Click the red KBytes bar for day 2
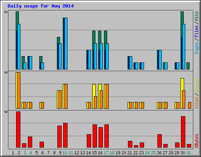This screenshot has width=201, height=157. [x=18, y=130]
